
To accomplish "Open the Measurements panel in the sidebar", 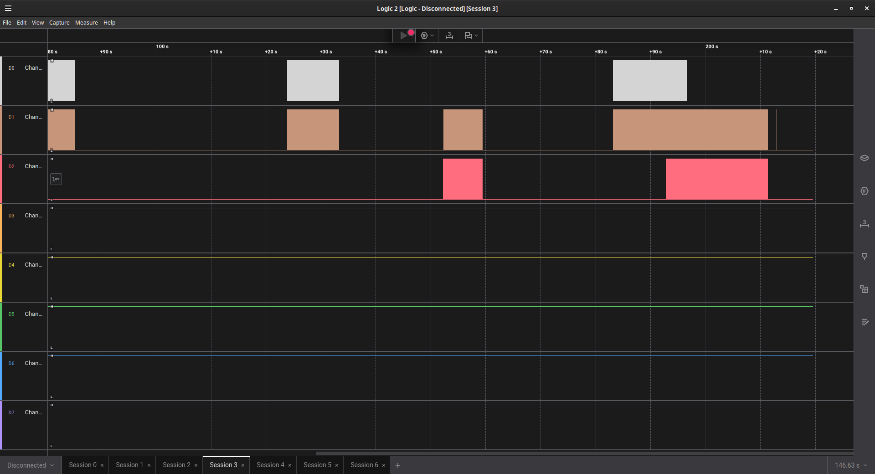I will 864,224.
